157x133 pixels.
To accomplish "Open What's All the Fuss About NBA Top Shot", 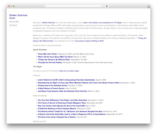I will point(55,57).
